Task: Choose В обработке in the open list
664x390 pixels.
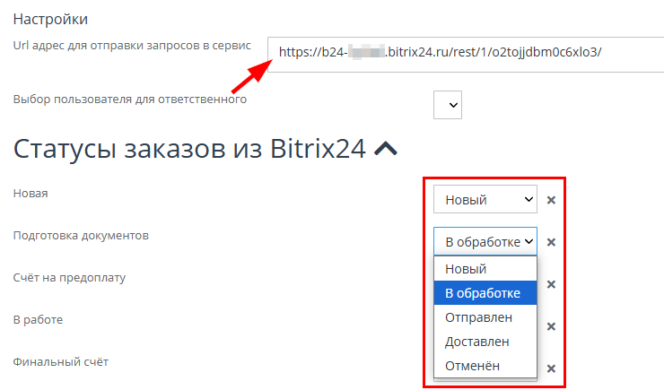Action: click(485, 293)
